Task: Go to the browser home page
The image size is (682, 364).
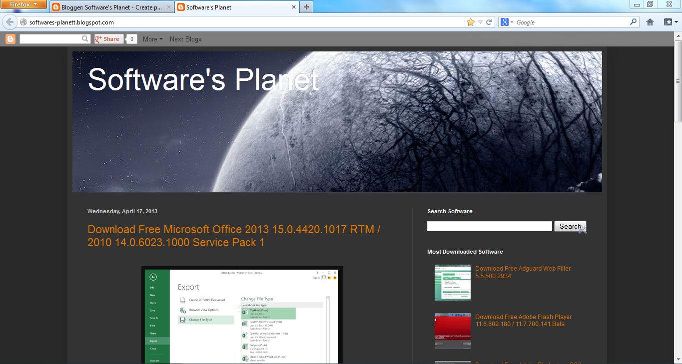Action: click(650, 22)
